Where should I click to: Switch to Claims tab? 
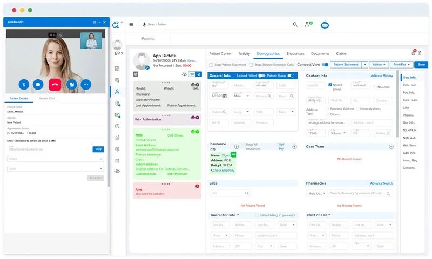click(x=341, y=53)
